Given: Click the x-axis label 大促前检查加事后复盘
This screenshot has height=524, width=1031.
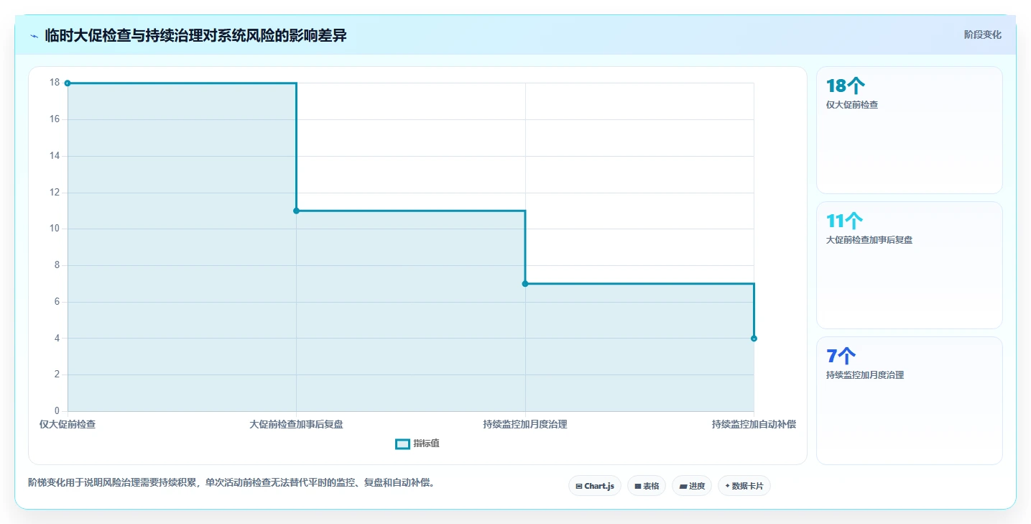Looking at the screenshot, I should click(x=296, y=424).
